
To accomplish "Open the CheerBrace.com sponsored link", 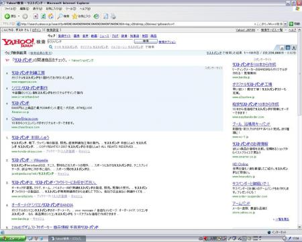I will point(25,119).
